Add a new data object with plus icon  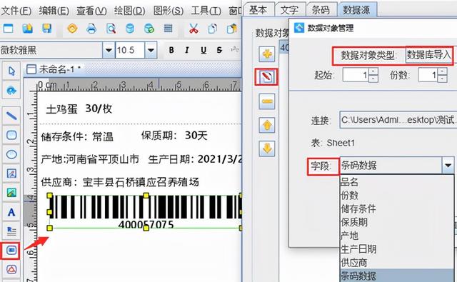tap(266, 54)
